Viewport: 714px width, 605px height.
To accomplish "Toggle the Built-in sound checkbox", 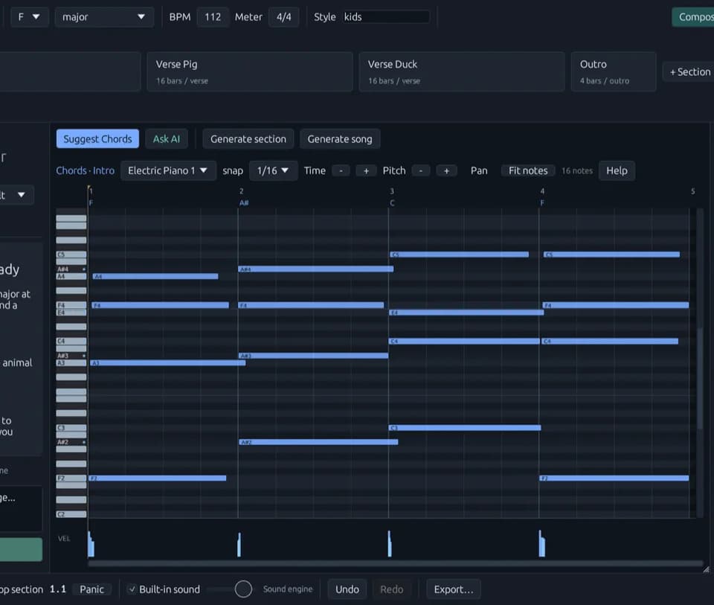I will (132, 589).
